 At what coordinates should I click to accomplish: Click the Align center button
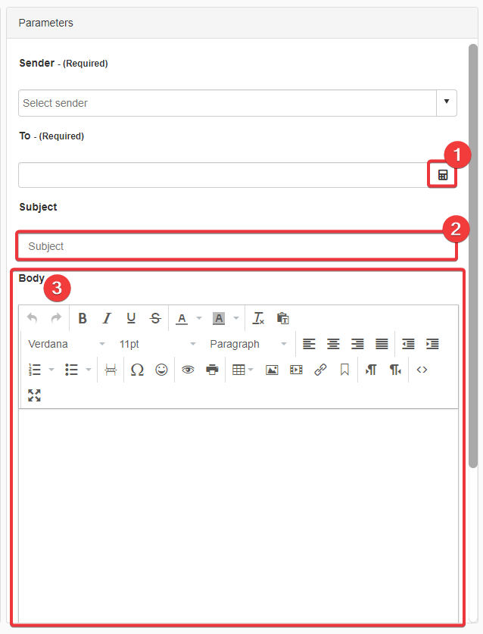coord(333,344)
